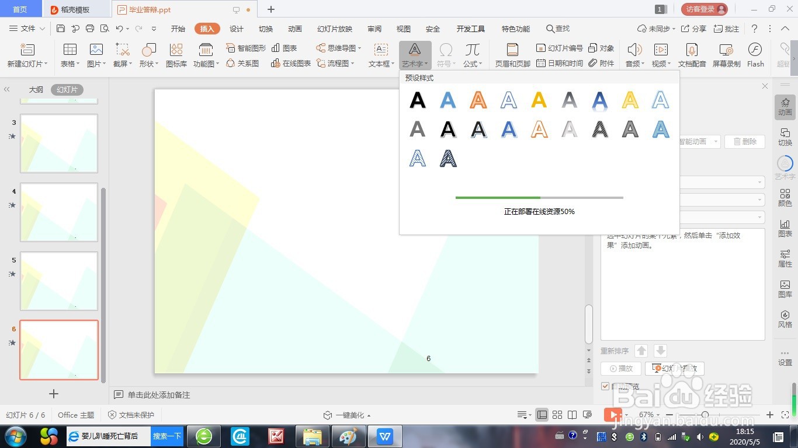798x448 pixels.
Task: Switch to the 幻灯片 slides view
Action: coord(67,89)
